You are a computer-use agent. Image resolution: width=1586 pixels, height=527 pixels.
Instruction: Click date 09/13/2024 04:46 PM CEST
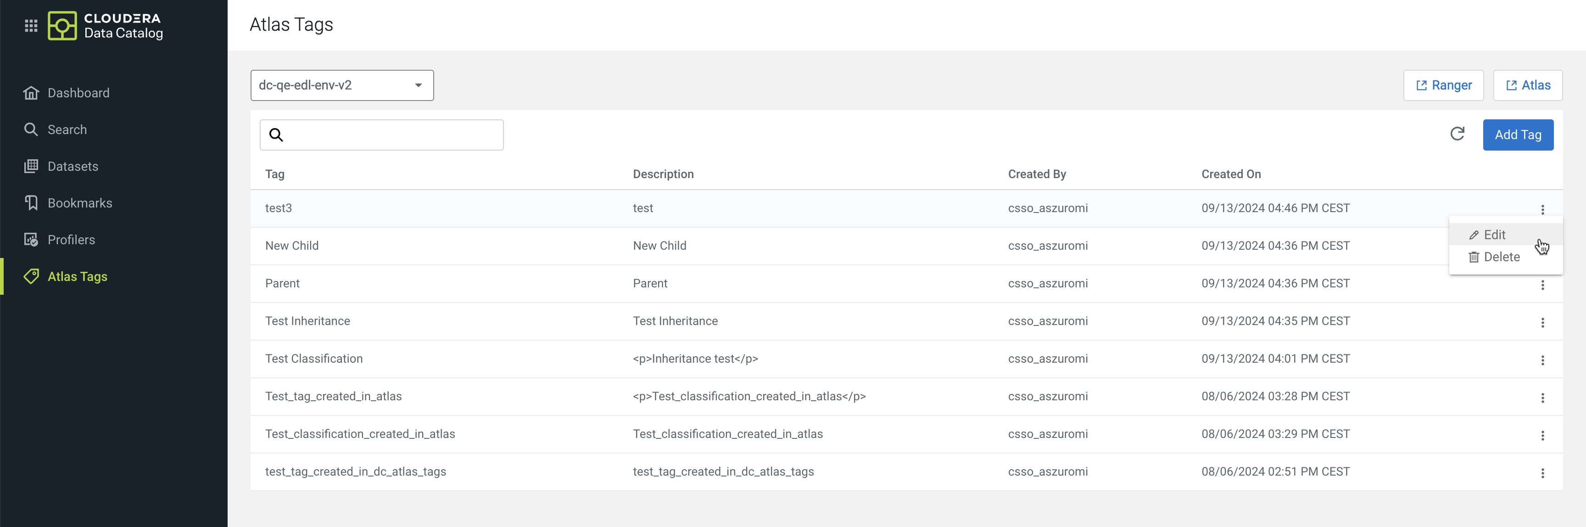coord(1275,208)
